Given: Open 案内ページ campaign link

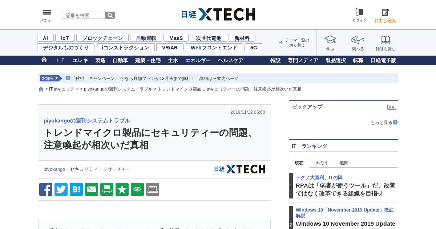Looking at the screenshot, I should click(228, 79).
